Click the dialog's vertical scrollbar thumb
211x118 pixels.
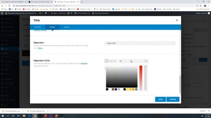point(180,84)
